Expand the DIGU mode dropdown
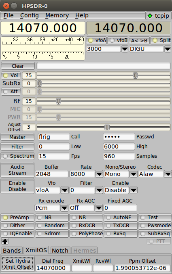Screen dimensions: 172x274 pyautogui.click(x=168, y=49)
